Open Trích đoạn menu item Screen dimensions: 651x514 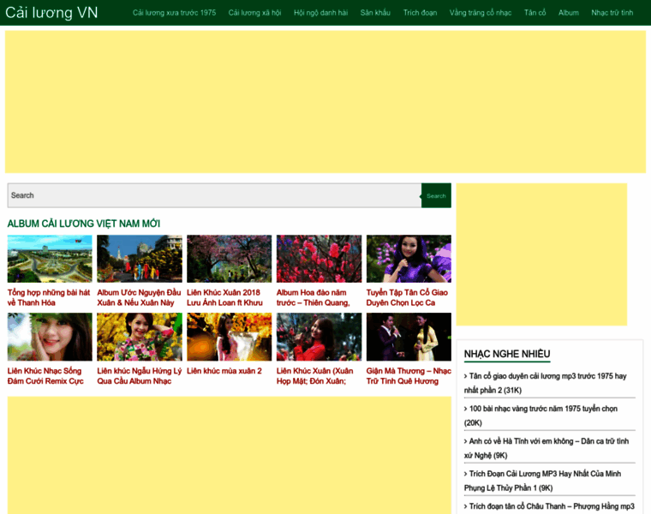[420, 13]
